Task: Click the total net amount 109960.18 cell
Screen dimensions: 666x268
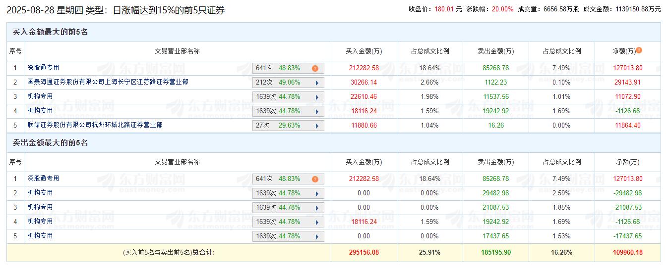Action: click(628, 253)
